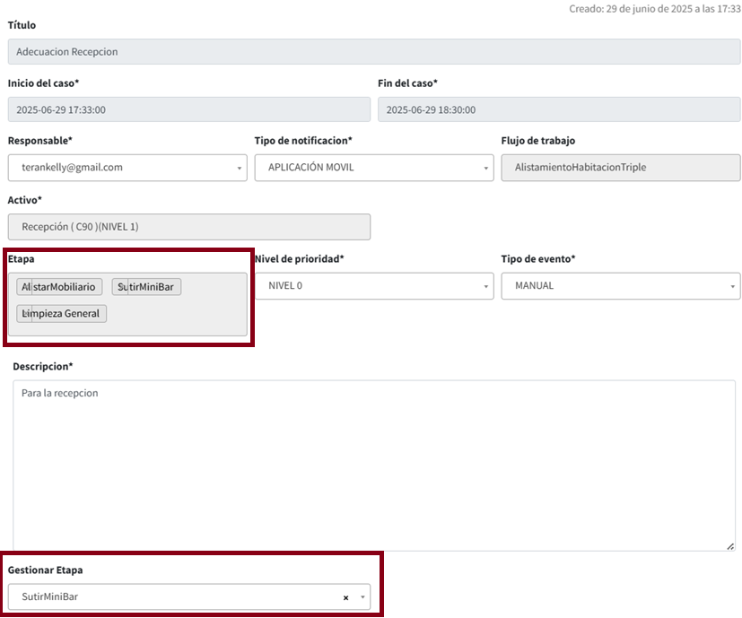Screen dimensions: 742x618
Task: Select the AlistarMobiliario tag in Etapa
Action: pos(59,287)
